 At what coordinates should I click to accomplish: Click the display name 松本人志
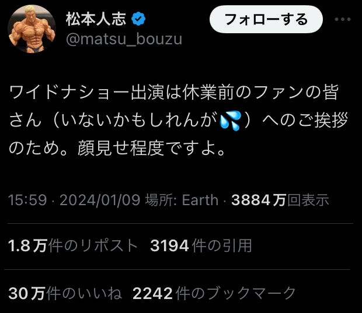96,19
